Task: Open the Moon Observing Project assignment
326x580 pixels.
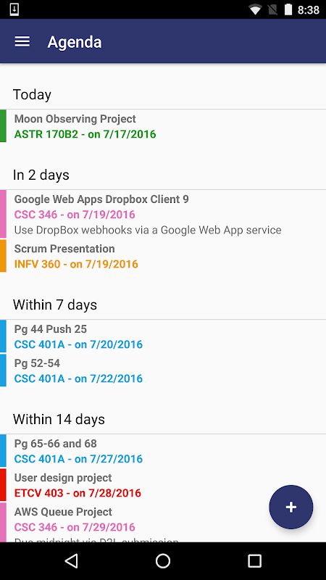Action: pos(163,126)
